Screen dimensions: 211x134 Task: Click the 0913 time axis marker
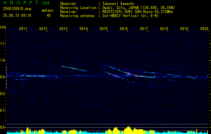point(63,28)
